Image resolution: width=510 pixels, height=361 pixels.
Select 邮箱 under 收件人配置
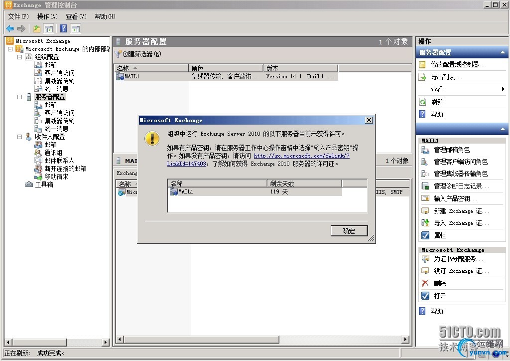tap(51, 145)
